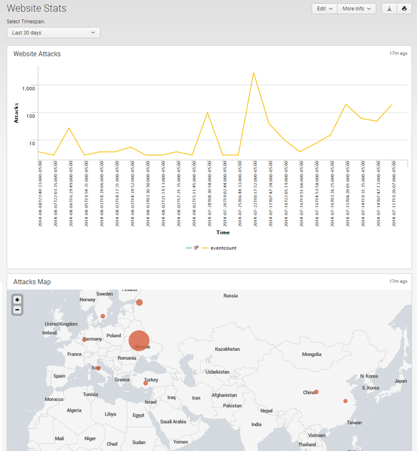
Task: Click the attack marker in central China
Action: (x=316, y=392)
